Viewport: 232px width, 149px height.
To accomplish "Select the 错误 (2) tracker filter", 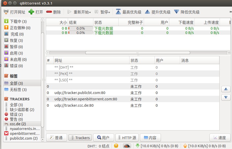I will (x=22, y=115).
